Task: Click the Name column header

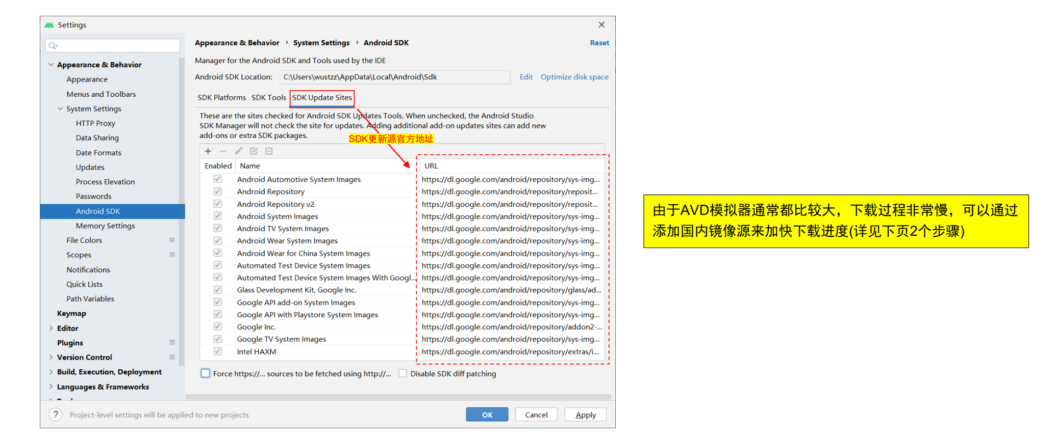Action: pyautogui.click(x=326, y=166)
